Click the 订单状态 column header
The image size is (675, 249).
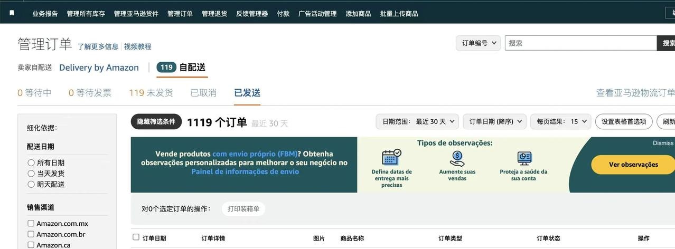tap(549, 238)
